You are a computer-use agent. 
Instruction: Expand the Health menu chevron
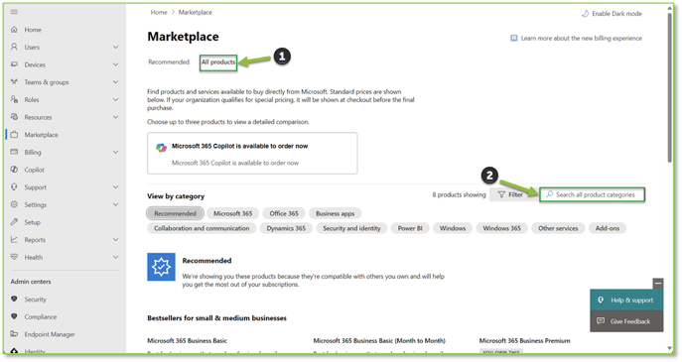116,257
